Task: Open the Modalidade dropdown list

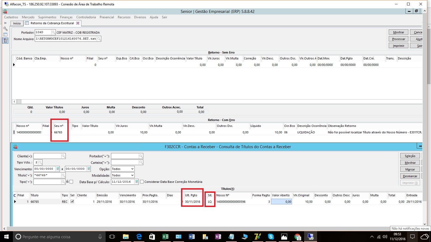Action: click(132, 176)
